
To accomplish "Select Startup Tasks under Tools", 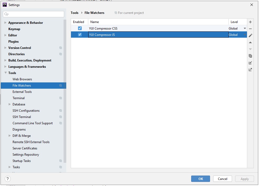I will [22, 161].
